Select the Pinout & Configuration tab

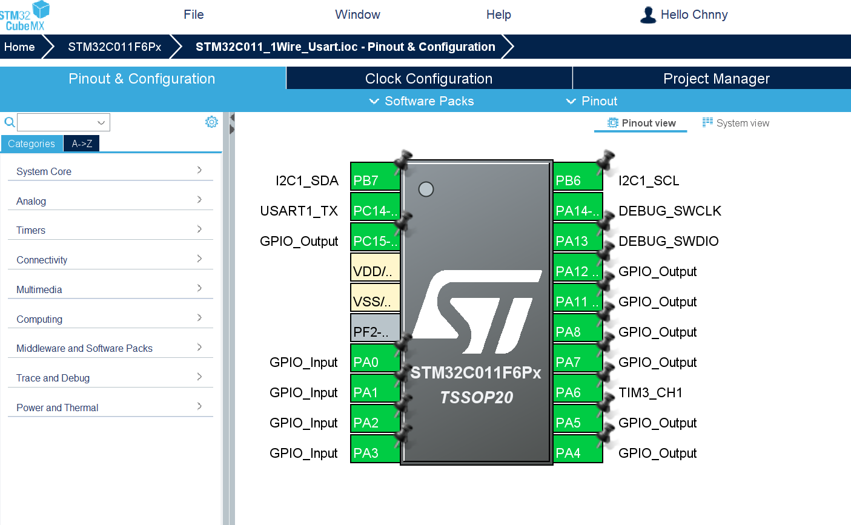click(x=142, y=78)
